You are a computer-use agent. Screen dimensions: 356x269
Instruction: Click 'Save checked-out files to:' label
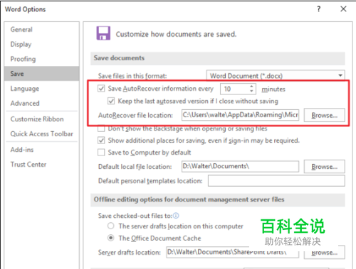point(135,216)
